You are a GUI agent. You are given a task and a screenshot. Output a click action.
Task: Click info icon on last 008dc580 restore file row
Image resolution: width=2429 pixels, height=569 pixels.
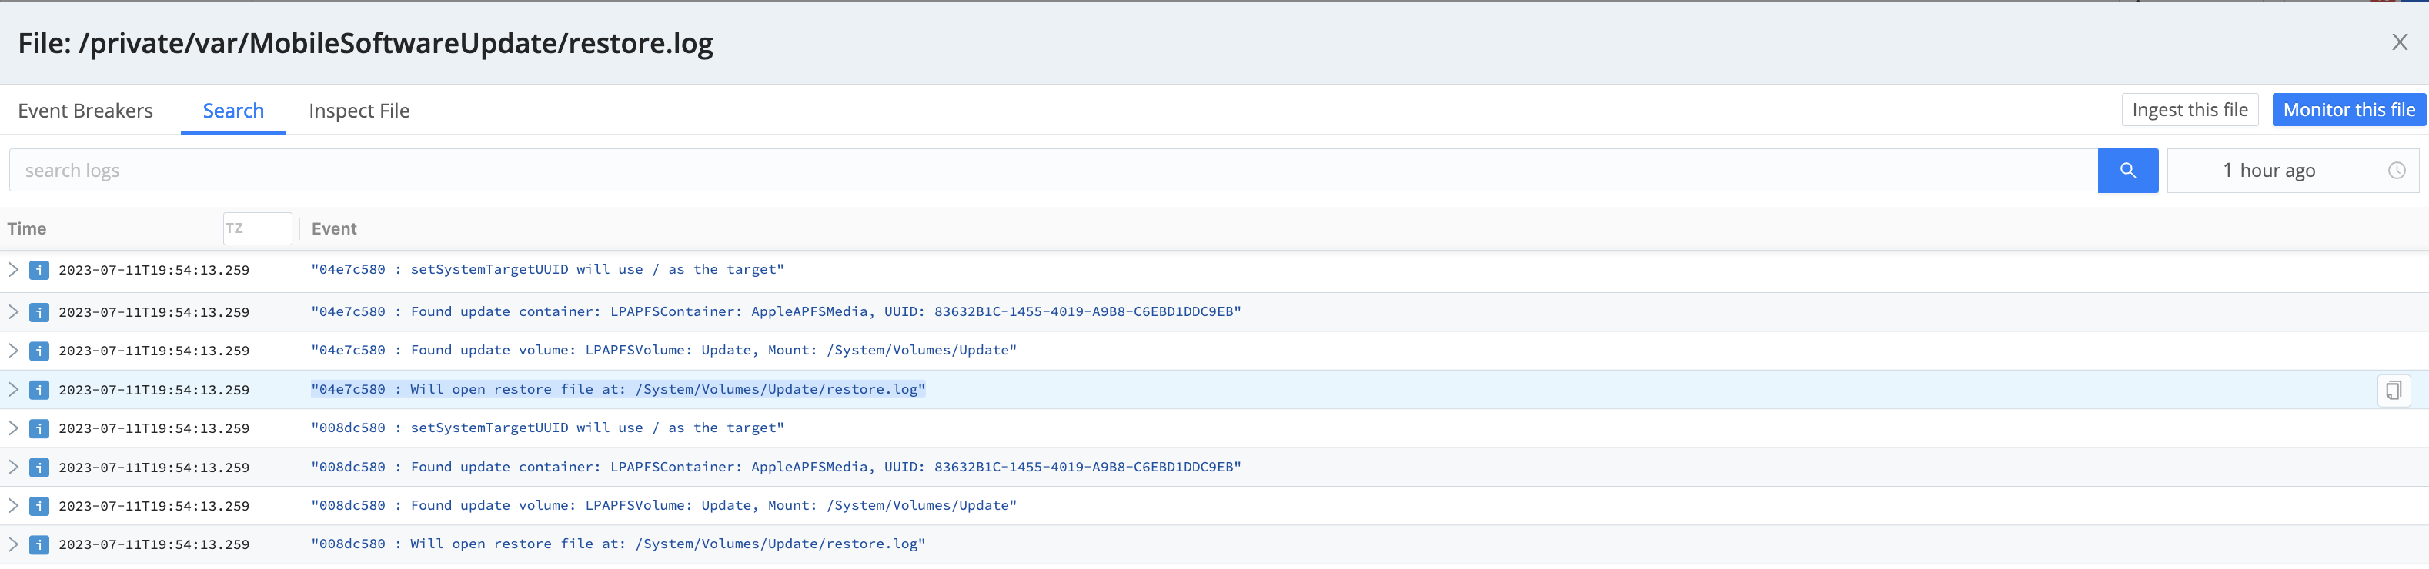click(38, 544)
